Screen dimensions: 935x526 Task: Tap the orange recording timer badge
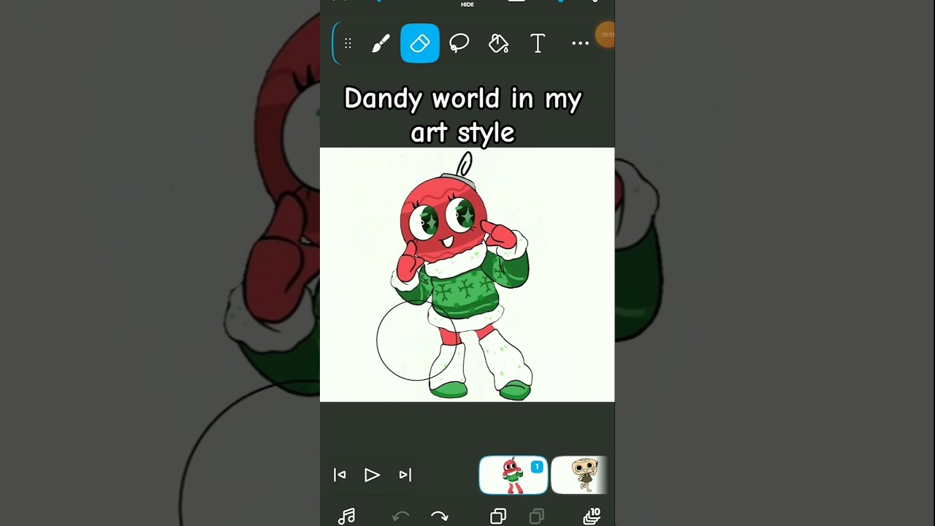pos(606,34)
